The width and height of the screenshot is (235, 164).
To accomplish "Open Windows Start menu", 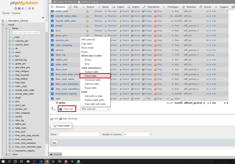I will click(3, 161).
